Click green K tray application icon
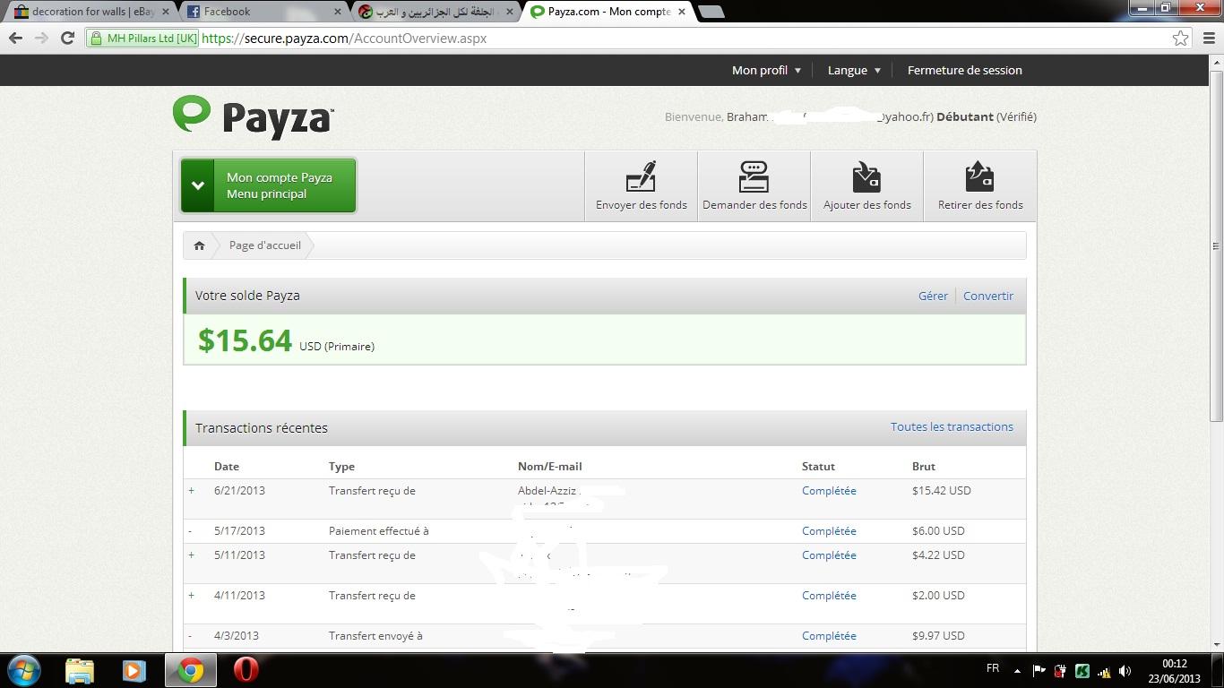The height and width of the screenshot is (688, 1224). coord(1082,670)
